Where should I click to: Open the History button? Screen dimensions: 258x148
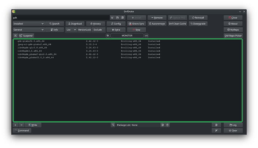(x=95, y=24)
